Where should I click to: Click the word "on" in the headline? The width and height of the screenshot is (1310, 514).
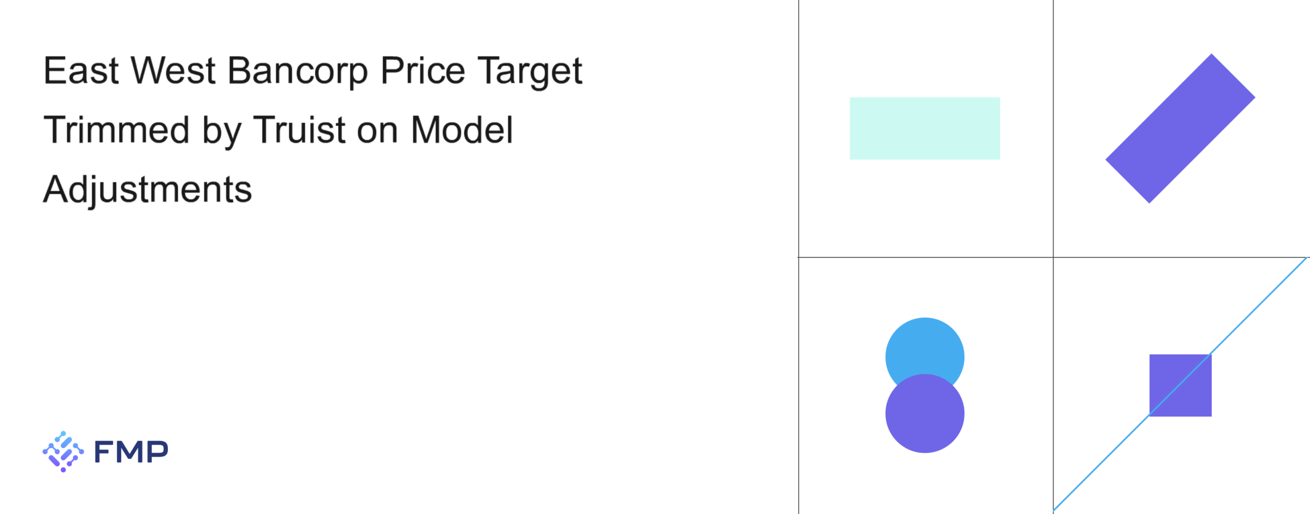click(x=377, y=131)
